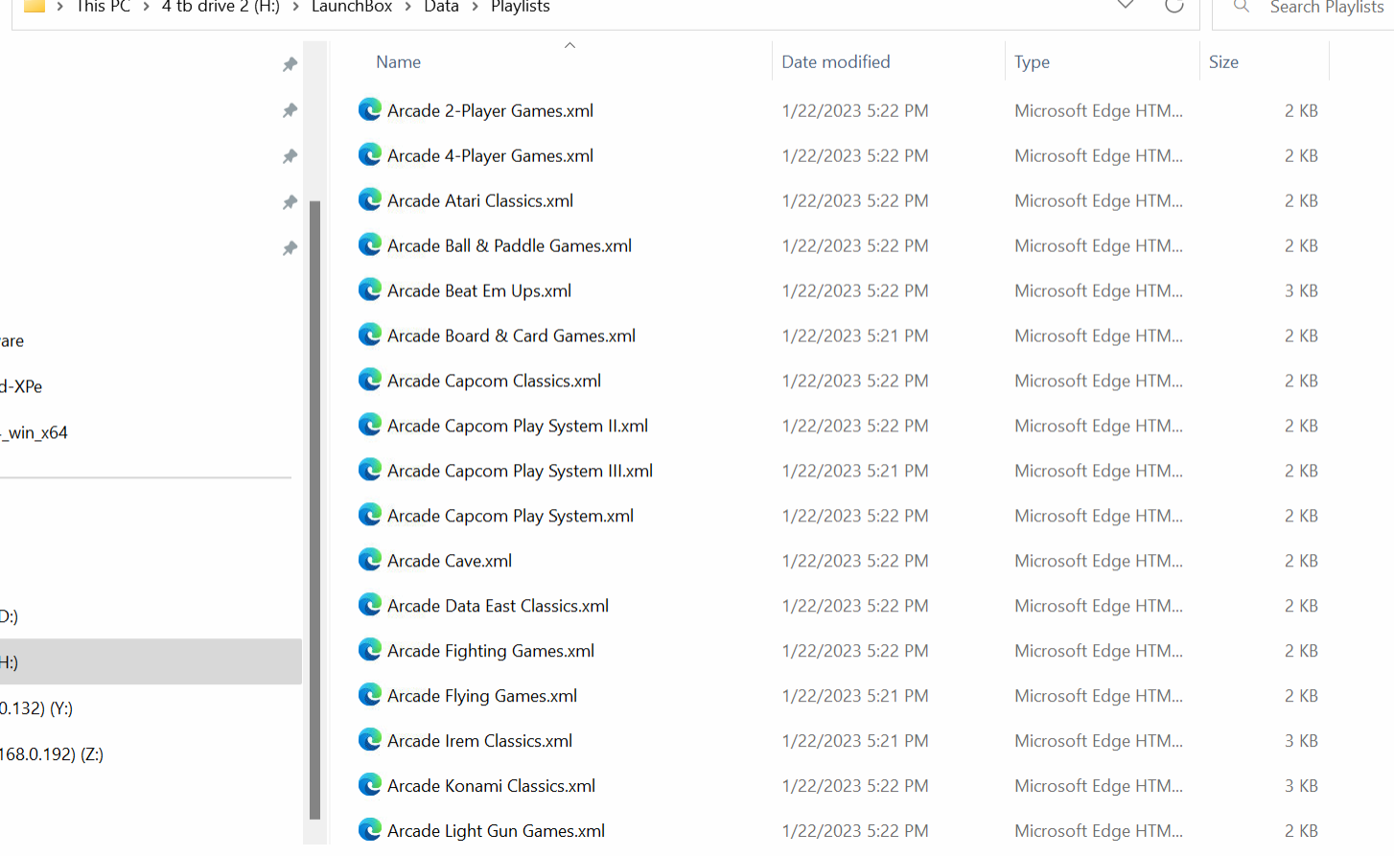1394x856 pixels.
Task: Click the icon for Arcade Light Gun Games.xml
Action: [x=370, y=830]
